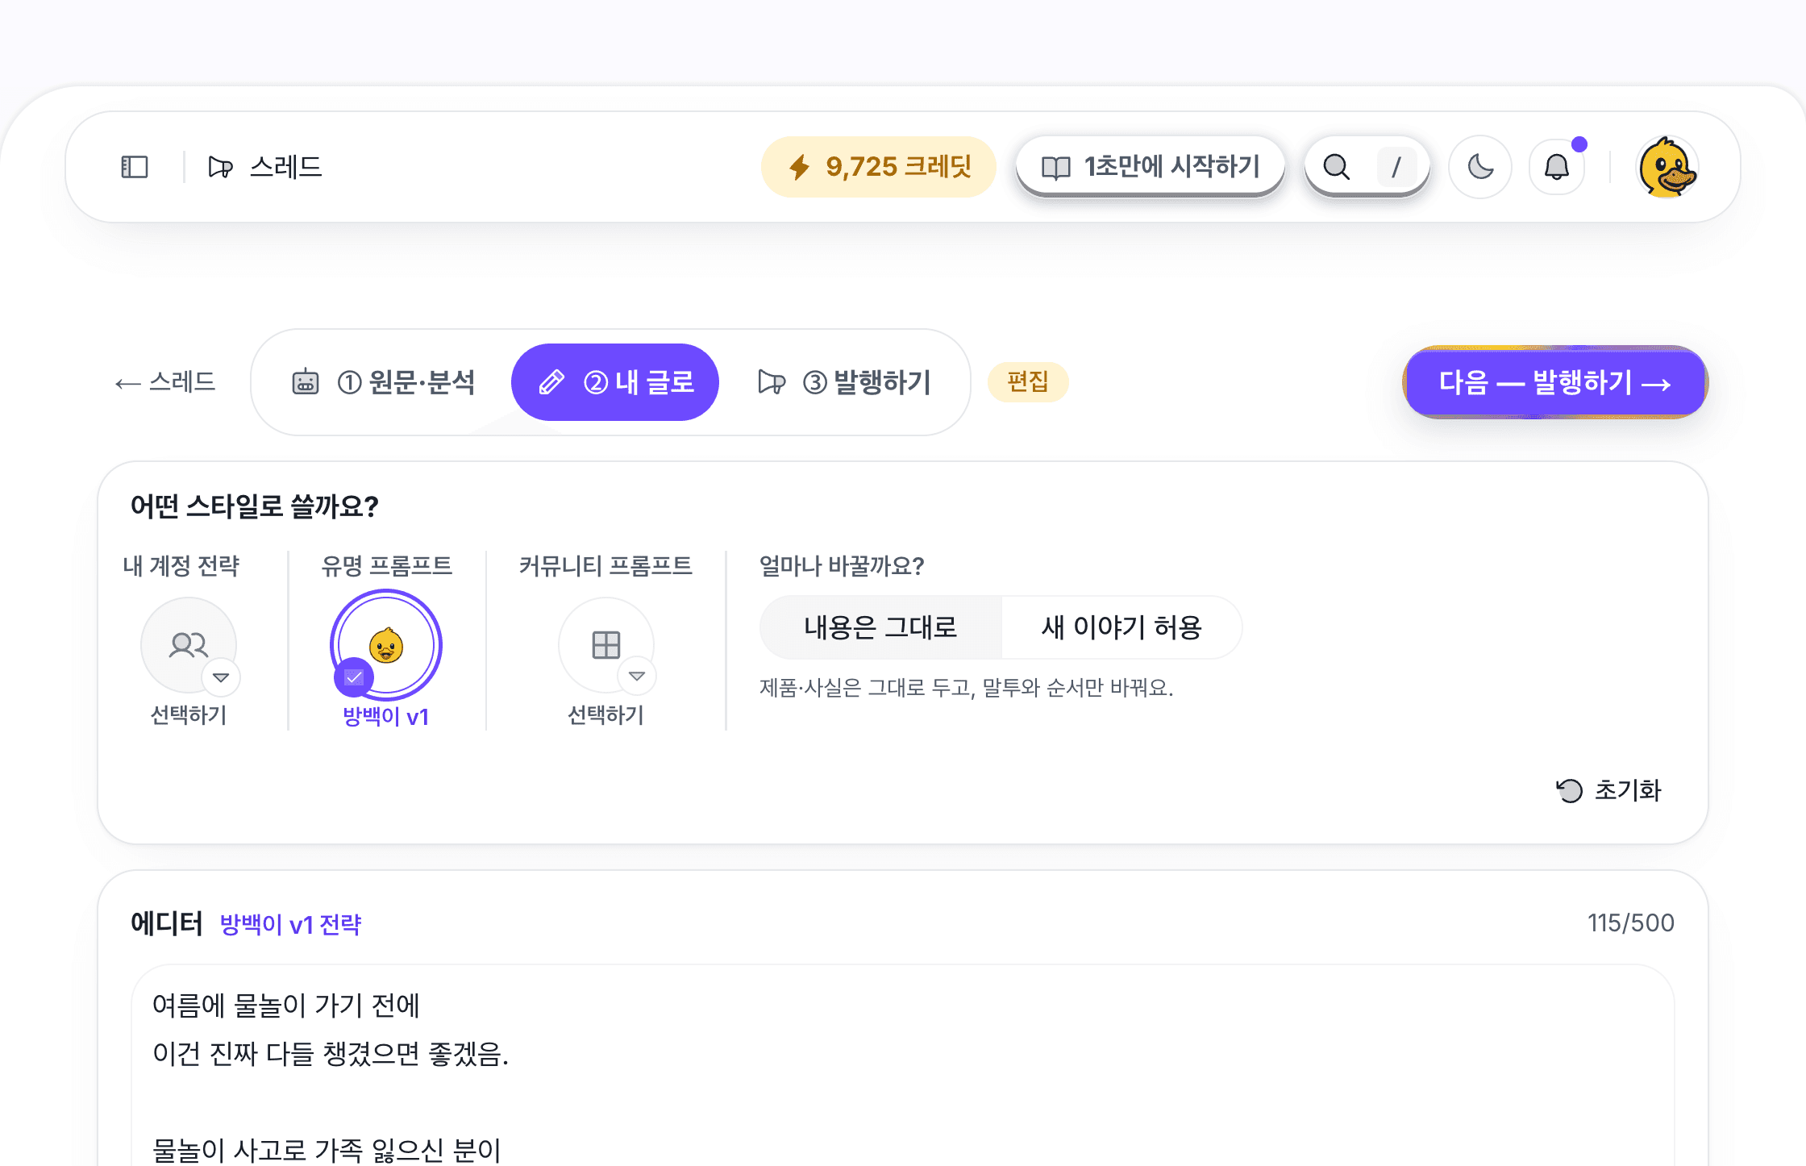
Task: Expand the 커뮤니티 프롬프트 dropdown arrow
Action: click(637, 676)
